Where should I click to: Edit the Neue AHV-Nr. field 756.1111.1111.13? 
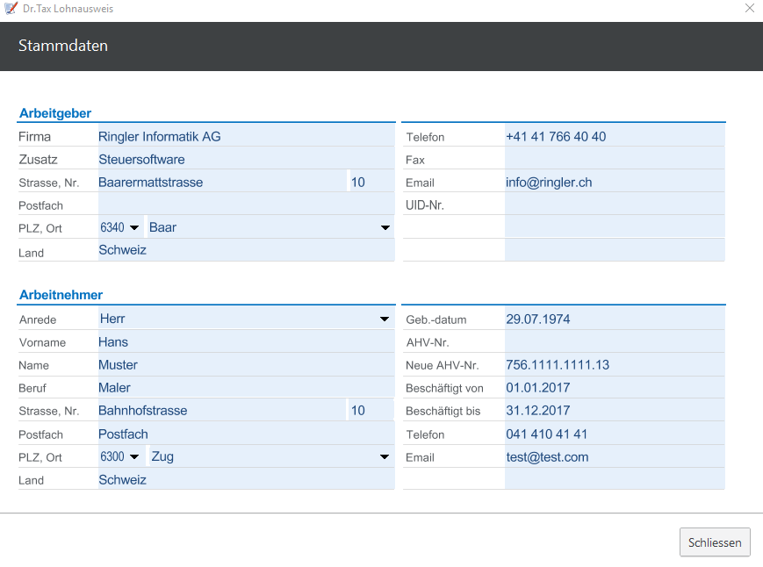(x=615, y=365)
